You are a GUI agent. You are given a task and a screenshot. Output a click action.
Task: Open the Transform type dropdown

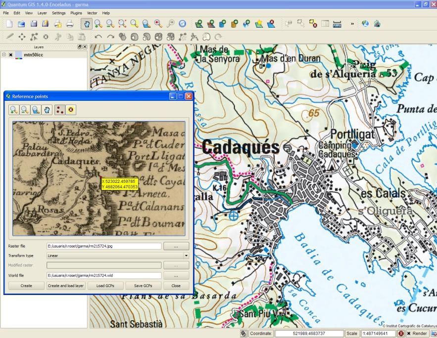(x=118, y=255)
